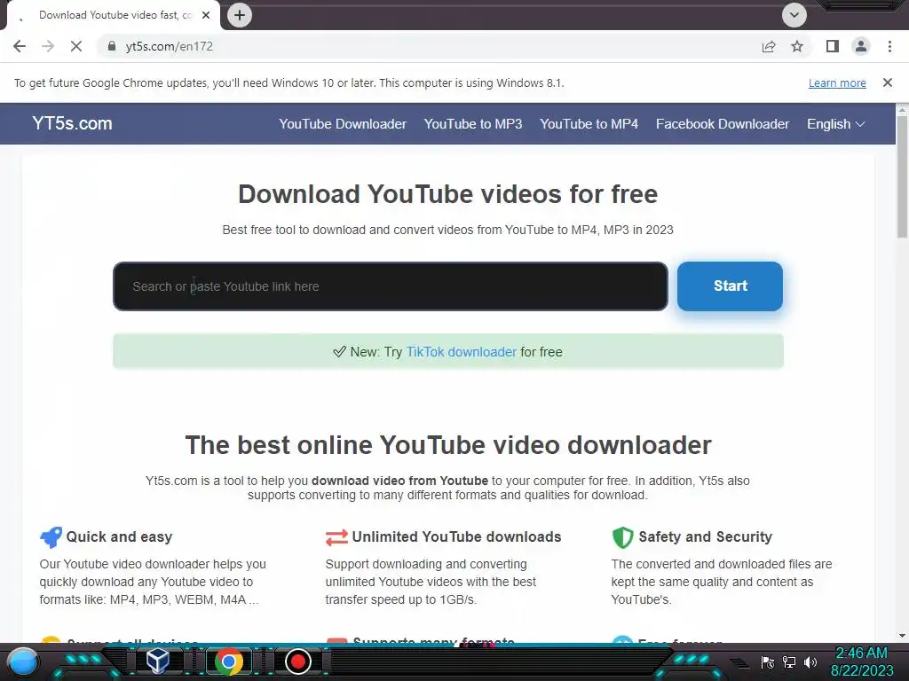This screenshot has width=909, height=681.
Task: Expand the English language dropdown
Action: 835,124
